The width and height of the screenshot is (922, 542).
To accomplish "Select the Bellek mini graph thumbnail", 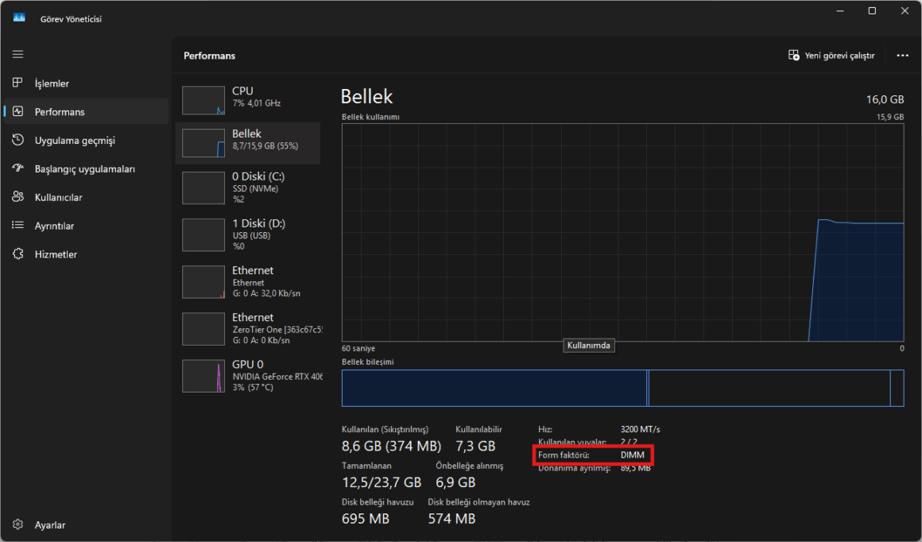I will coord(203,143).
